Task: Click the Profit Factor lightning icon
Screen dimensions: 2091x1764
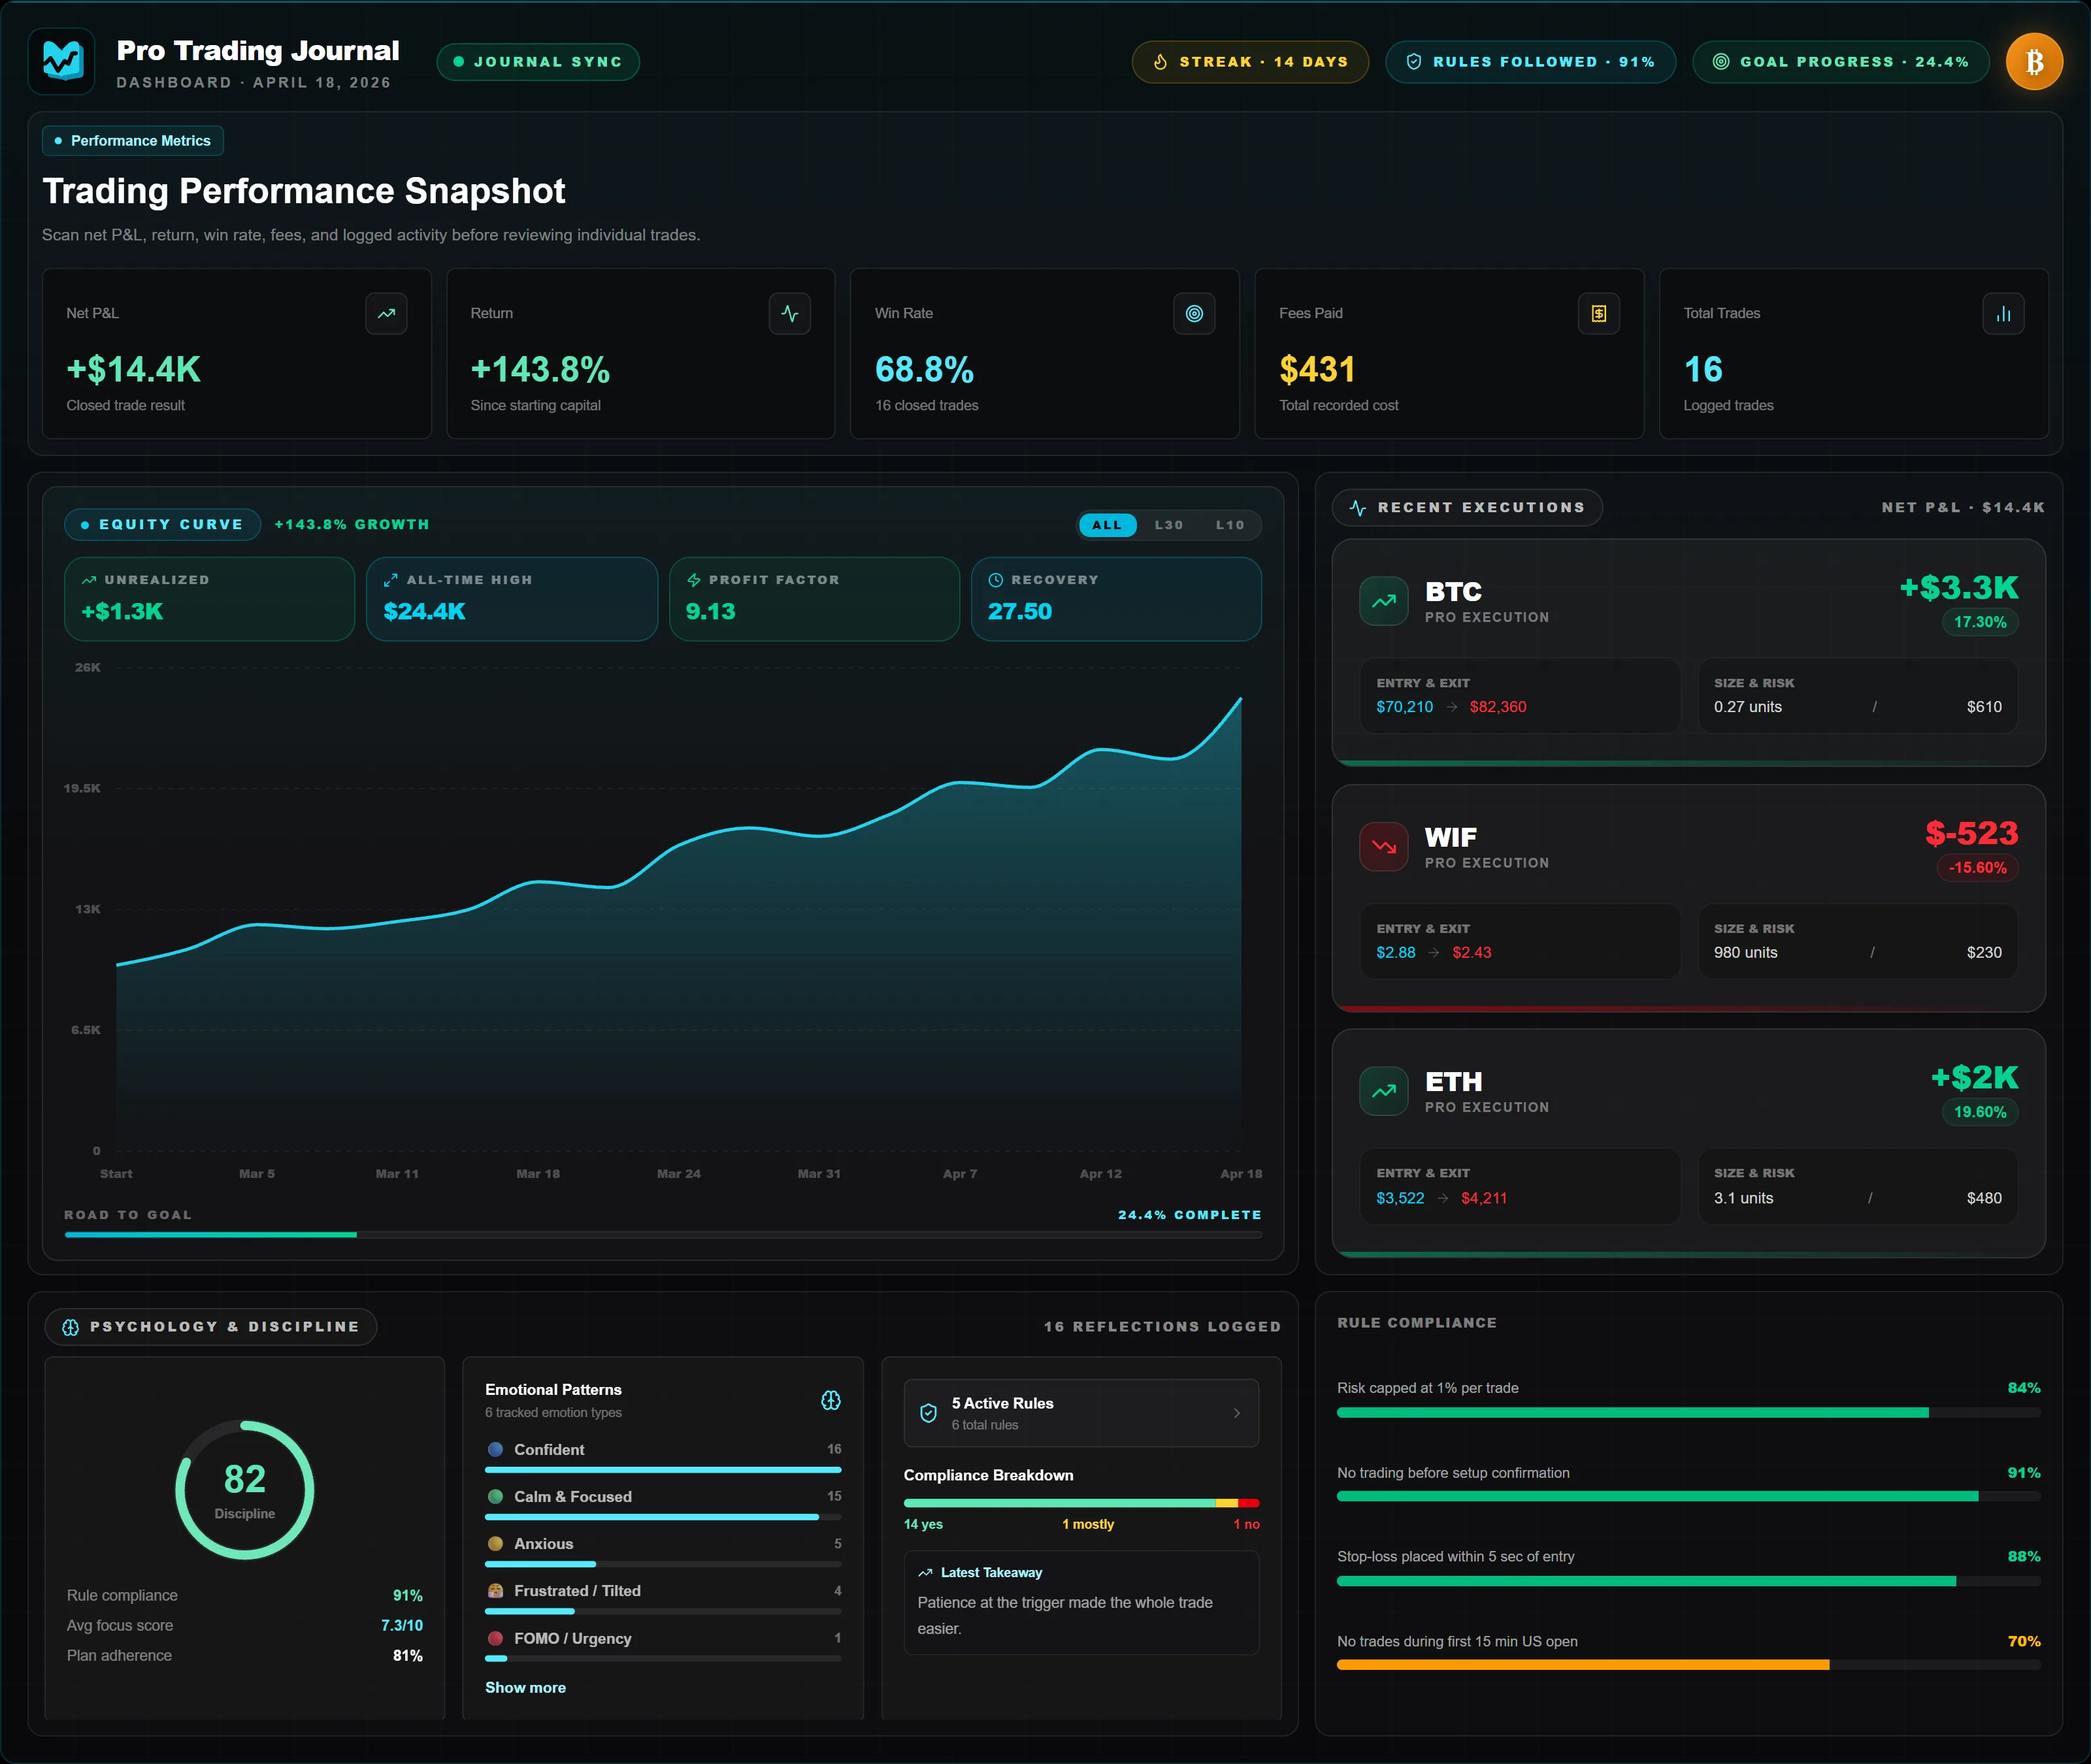Action: [693, 580]
